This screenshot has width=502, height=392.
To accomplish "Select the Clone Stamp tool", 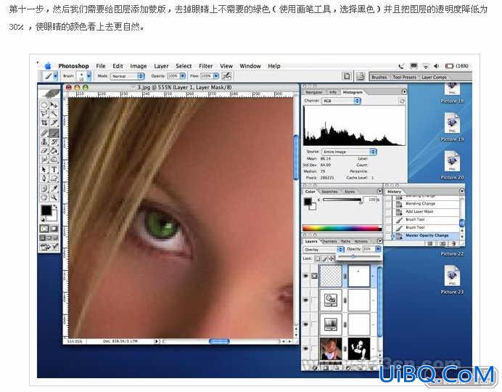I will pos(44,142).
